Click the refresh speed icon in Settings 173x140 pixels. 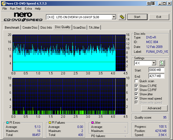[x=162, y=63]
